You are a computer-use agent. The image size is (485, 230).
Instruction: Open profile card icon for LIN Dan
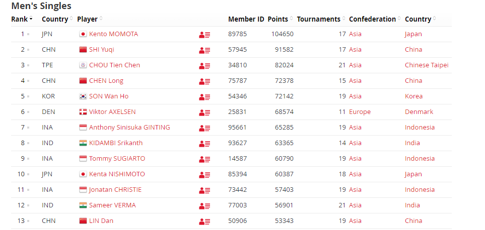point(204,221)
